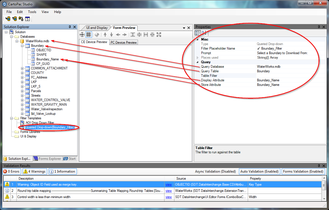The height and width of the screenshot is (210, 329).
Task: Click the decrease horizontal spacing icon
Action: (152, 35)
